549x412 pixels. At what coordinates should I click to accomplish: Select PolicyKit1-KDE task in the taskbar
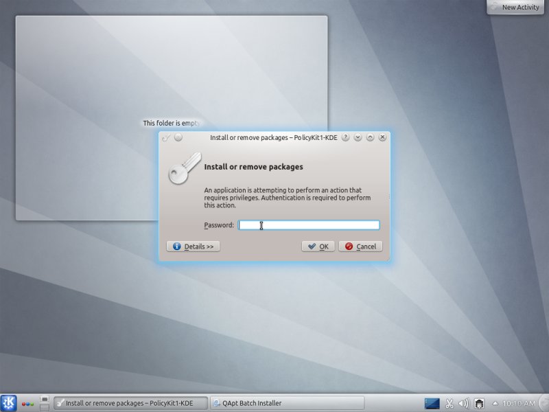(130, 403)
